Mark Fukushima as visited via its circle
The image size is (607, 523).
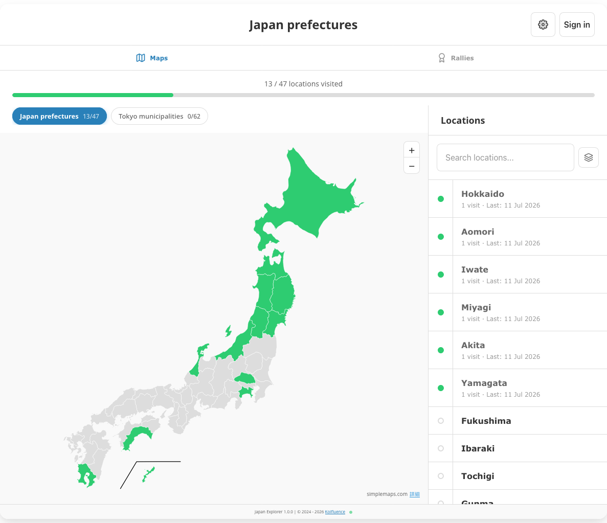pyautogui.click(x=440, y=421)
